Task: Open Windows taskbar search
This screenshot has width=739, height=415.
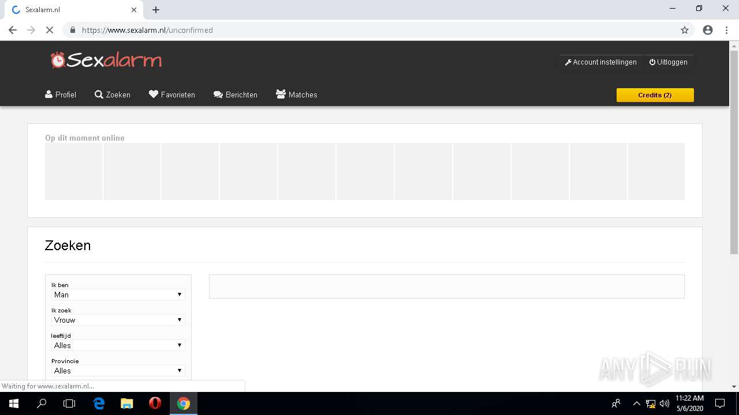Action: [42, 403]
